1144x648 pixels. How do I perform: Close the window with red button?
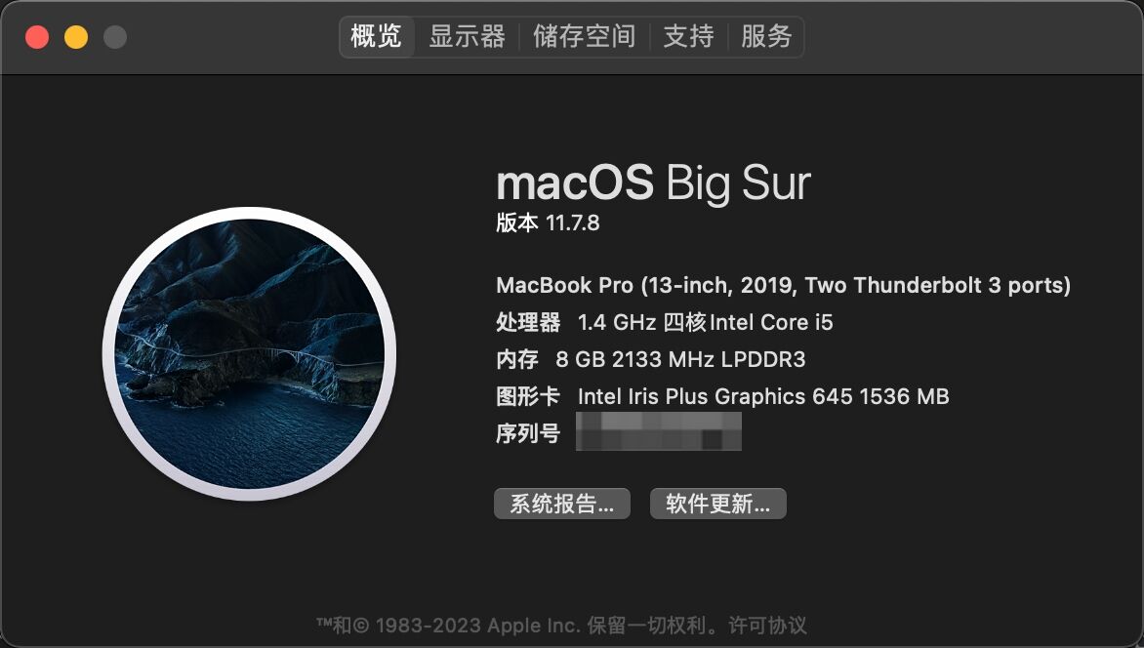point(37,36)
